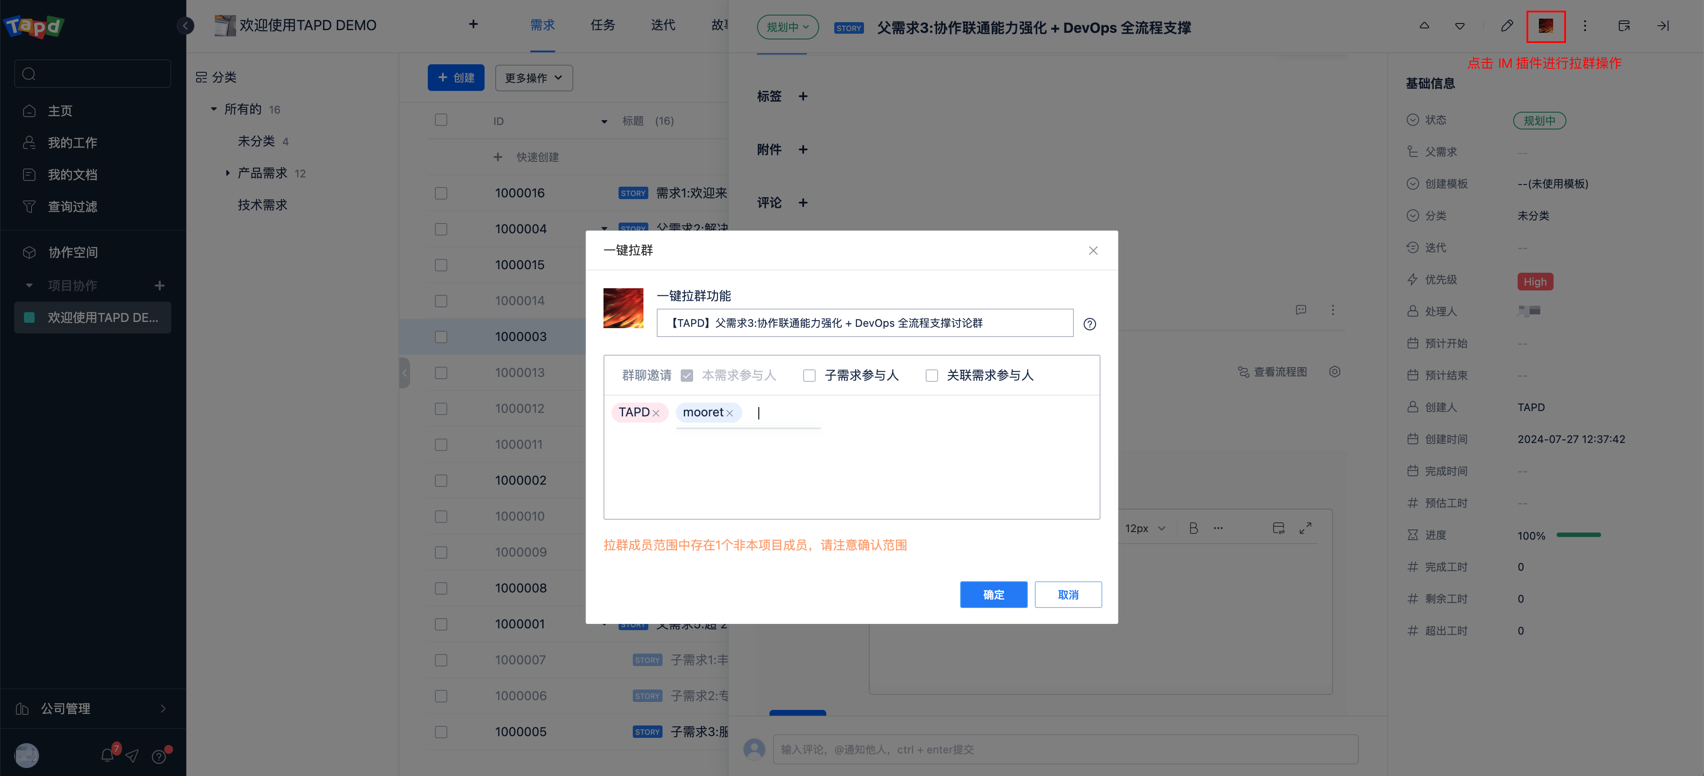Click 确定 to confirm group creation
This screenshot has width=1704, height=776.
(994, 595)
